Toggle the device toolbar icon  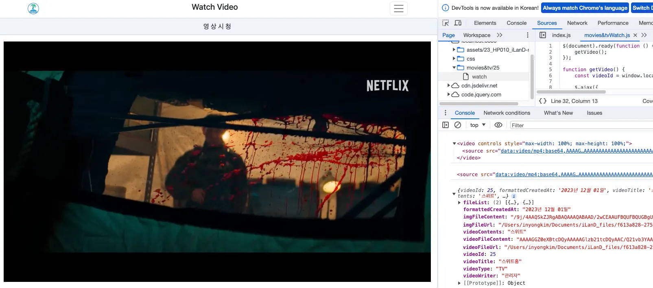(458, 23)
